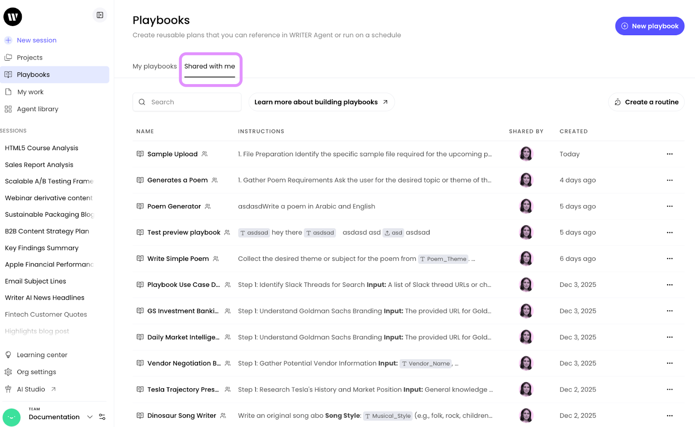The image size is (695, 427).
Task: Open the Learning center link
Action: 42,355
